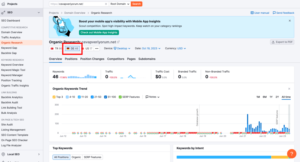
Task: Open Backlink Gap
Action: [x=9, y=53]
